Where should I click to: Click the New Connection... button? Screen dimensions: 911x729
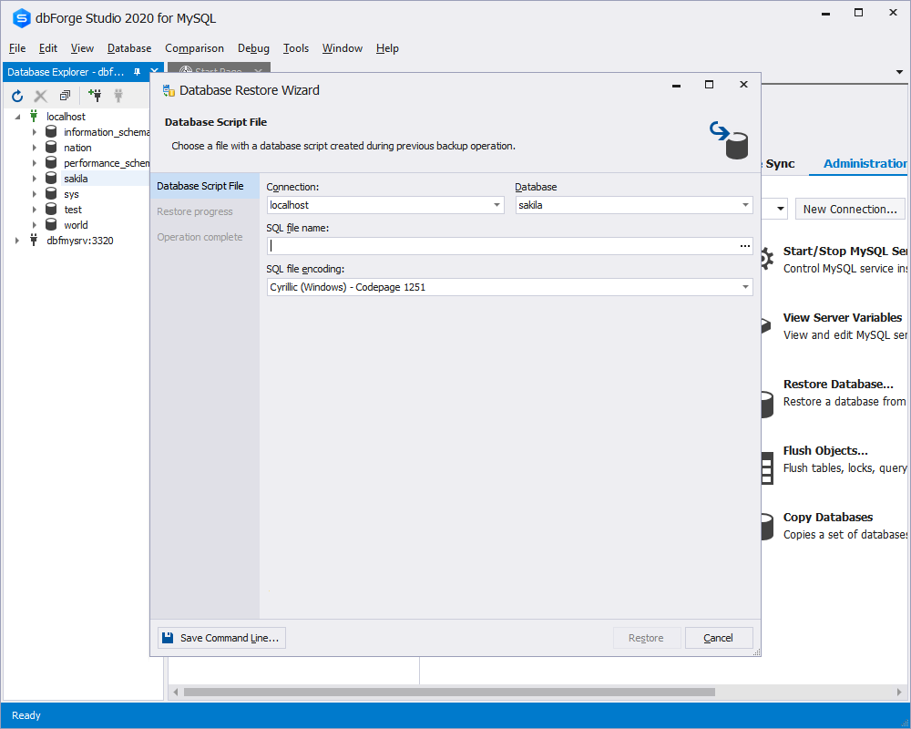coord(850,209)
